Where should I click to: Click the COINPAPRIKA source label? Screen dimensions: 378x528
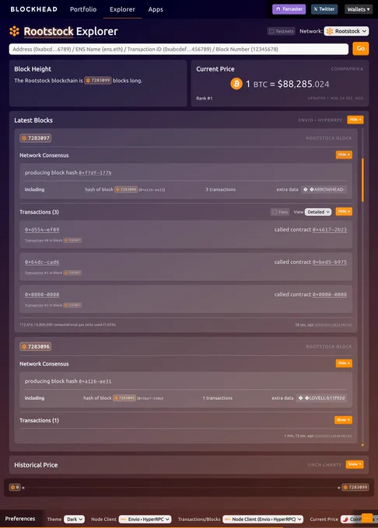pyautogui.click(x=347, y=68)
